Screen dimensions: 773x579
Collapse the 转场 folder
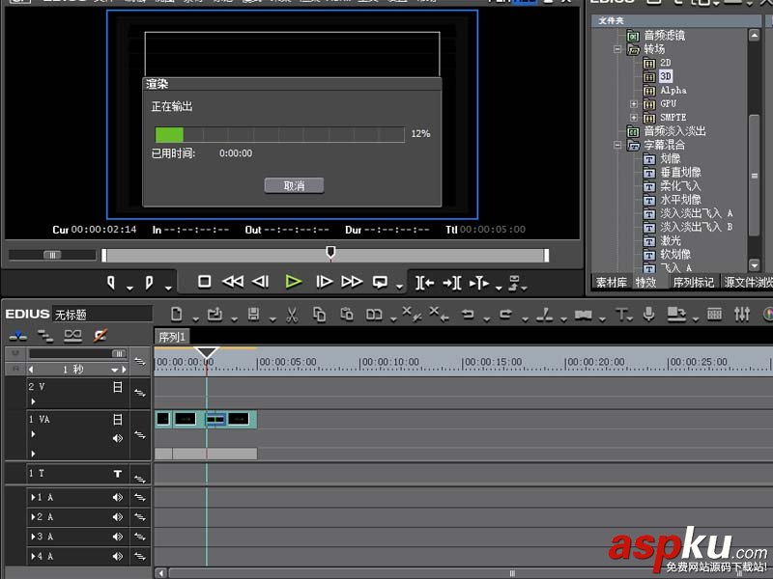click(x=617, y=49)
